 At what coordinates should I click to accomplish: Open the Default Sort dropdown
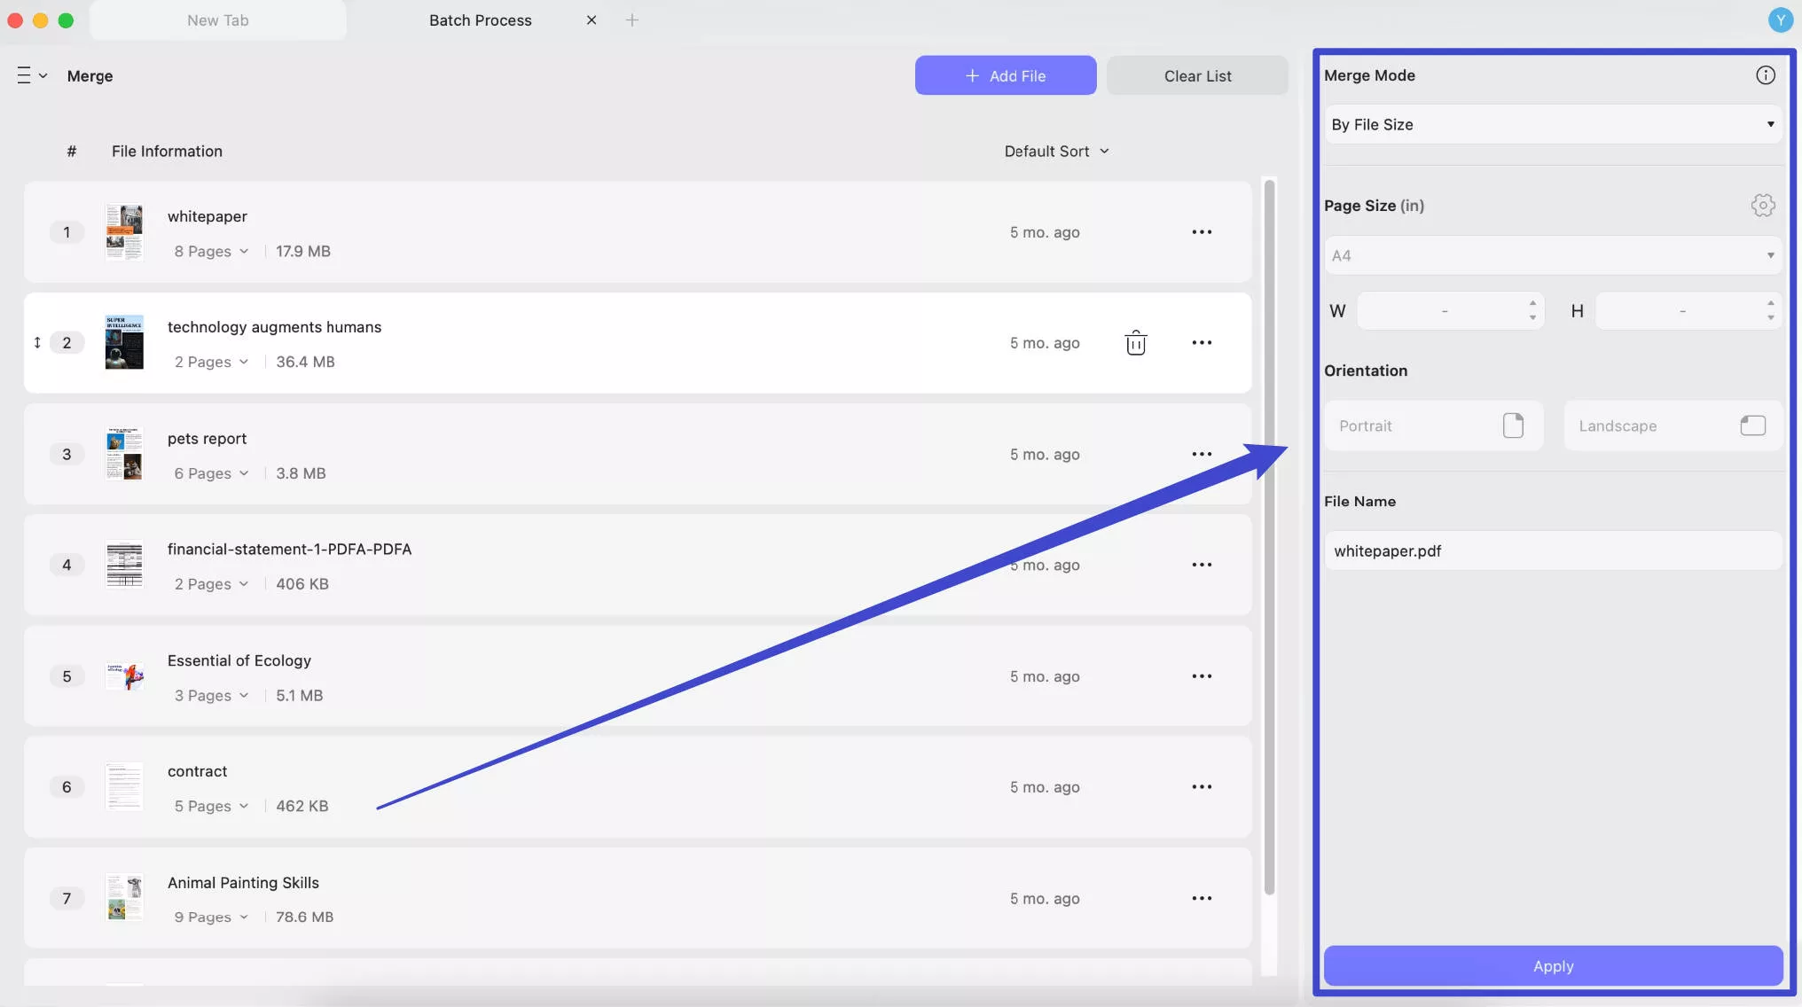click(1056, 152)
